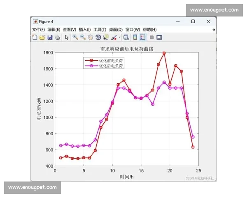This screenshot has width=247, height=198.
Task: Close the Figure 4 window
Action: click(x=208, y=21)
